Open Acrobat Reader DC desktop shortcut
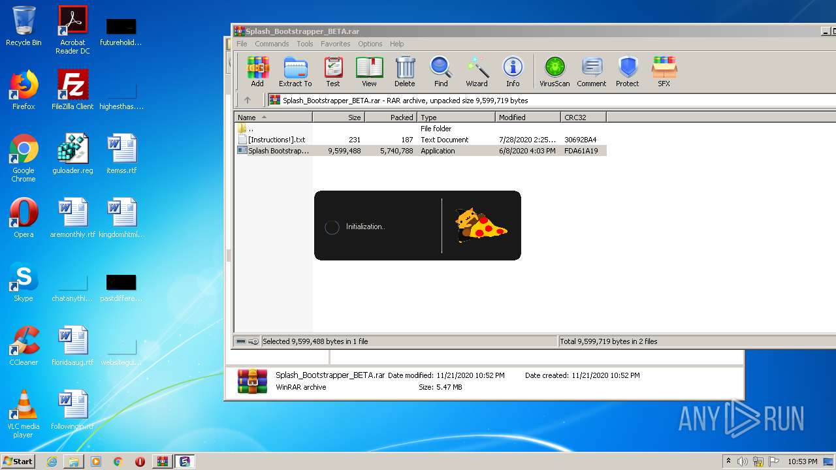Viewport: 836px width, 470px height. [x=72, y=30]
